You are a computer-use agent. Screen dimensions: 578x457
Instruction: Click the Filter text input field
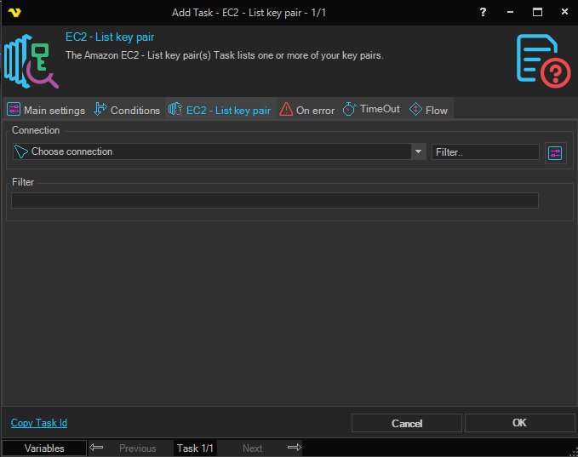coord(275,200)
